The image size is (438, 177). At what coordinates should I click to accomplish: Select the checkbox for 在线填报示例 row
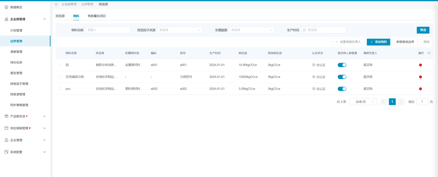tap(60, 77)
